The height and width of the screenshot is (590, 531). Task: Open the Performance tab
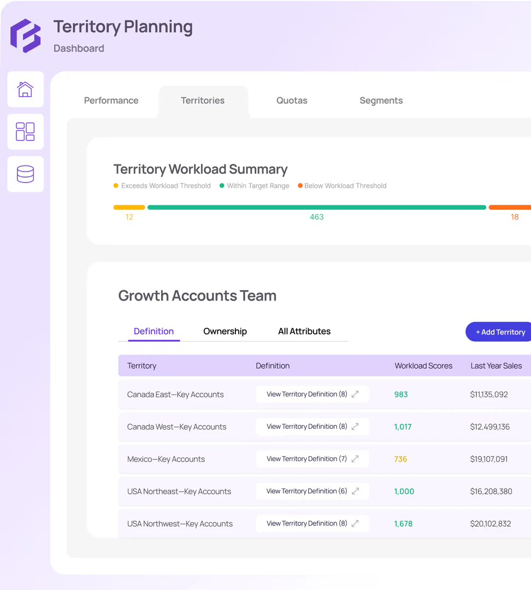pyautogui.click(x=111, y=101)
